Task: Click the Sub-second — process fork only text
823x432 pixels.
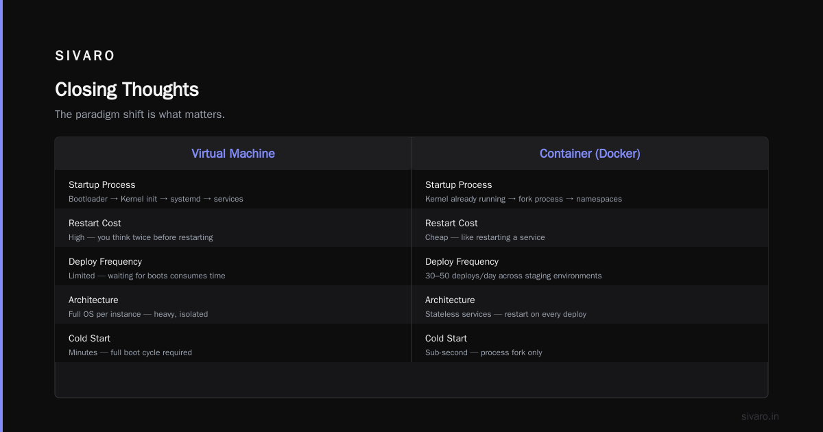Action: (484, 352)
